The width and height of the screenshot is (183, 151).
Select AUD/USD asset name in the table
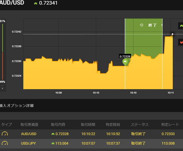pyautogui.click(x=29, y=134)
